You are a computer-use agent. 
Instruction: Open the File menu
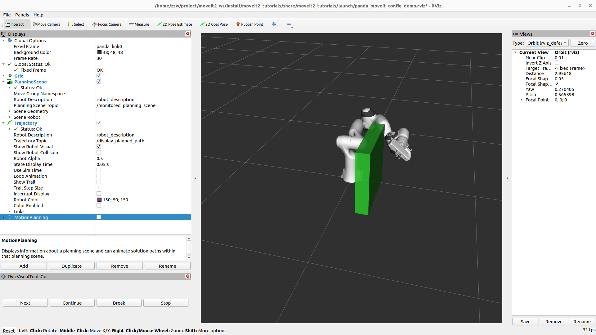pyautogui.click(x=7, y=15)
